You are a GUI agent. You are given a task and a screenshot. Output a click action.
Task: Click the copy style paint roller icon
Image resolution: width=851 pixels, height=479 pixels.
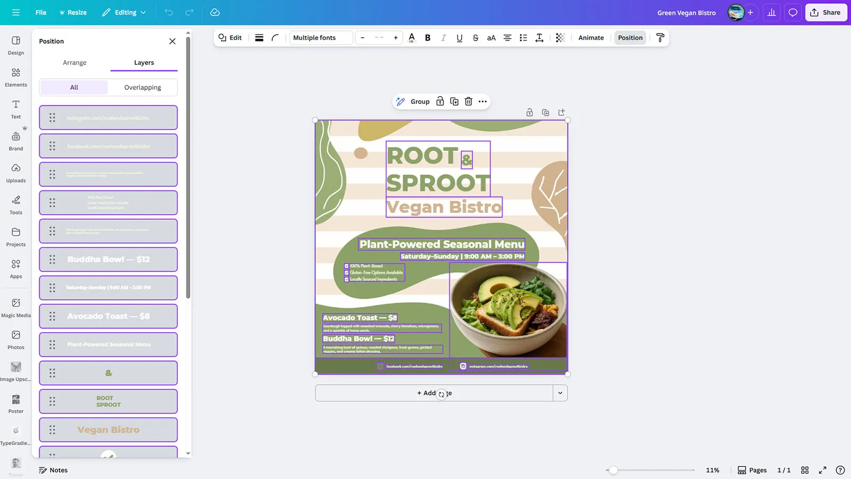pyautogui.click(x=660, y=38)
